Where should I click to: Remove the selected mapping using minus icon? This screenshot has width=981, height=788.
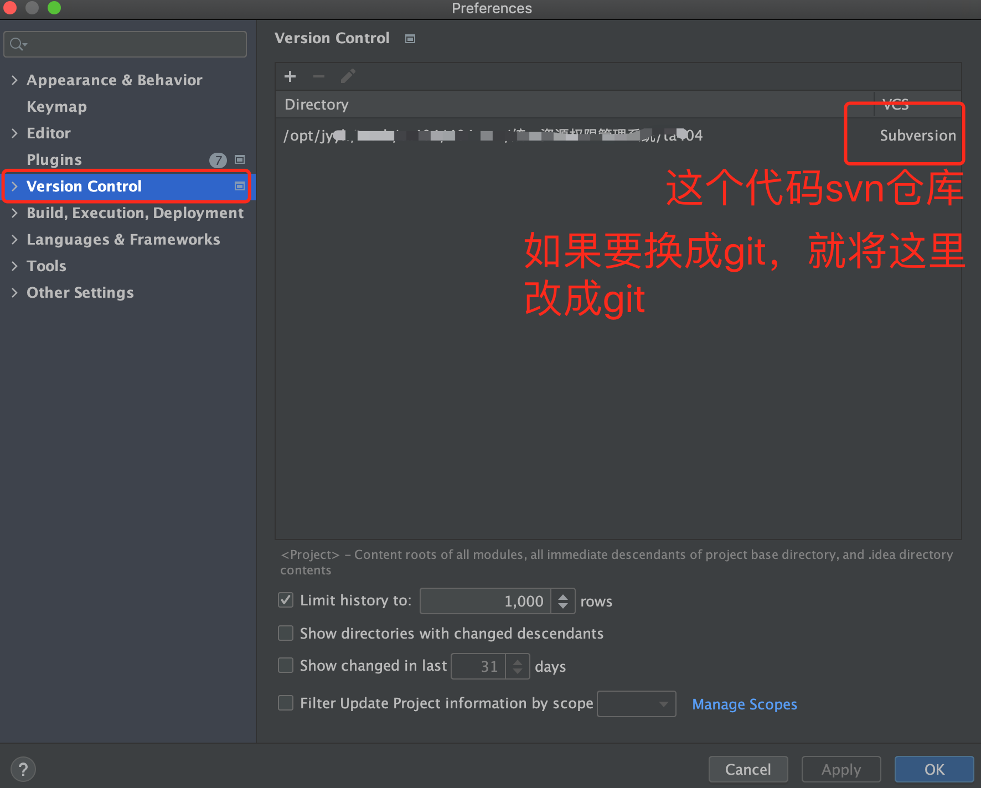pos(319,76)
